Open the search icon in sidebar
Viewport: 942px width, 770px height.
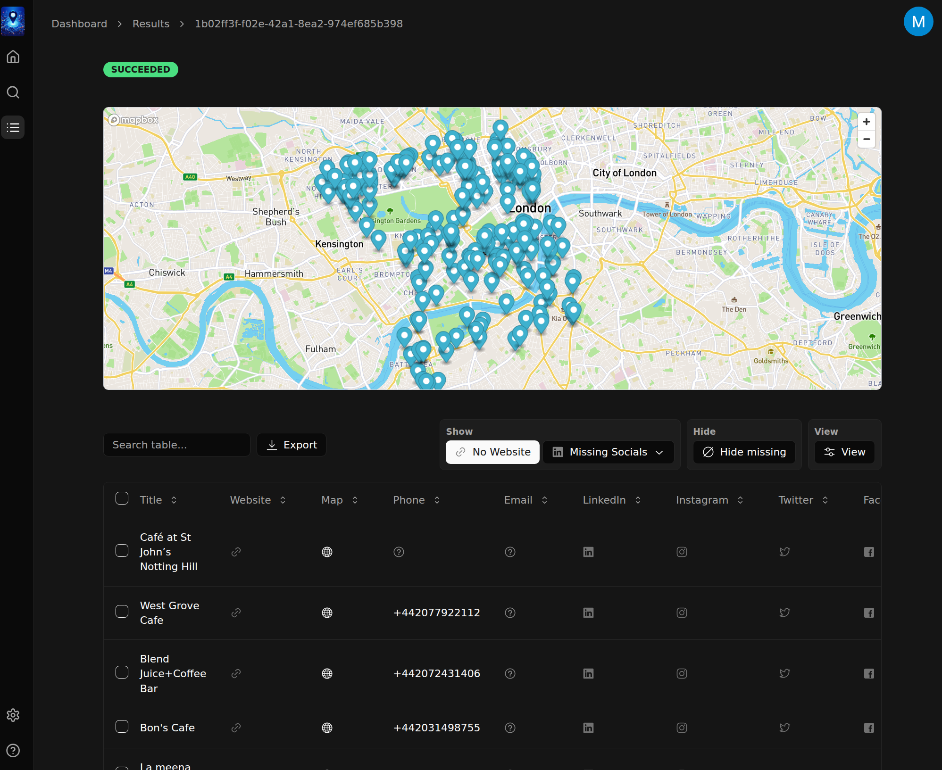(13, 92)
